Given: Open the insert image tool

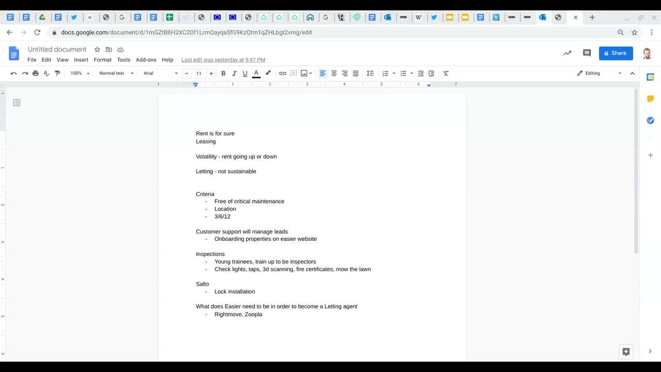Looking at the screenshot, I should (x=304, y=73).
